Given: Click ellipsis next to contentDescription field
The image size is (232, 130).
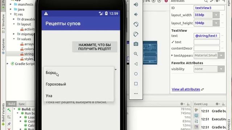Looking at the screenshot, I should pos(222,48).
